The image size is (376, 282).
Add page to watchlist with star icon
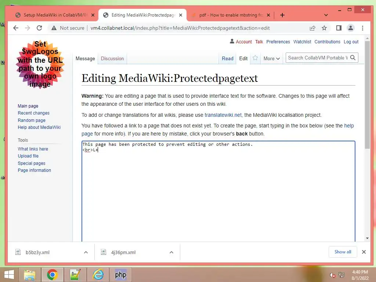pyautogui.click(x=255, y=58)
